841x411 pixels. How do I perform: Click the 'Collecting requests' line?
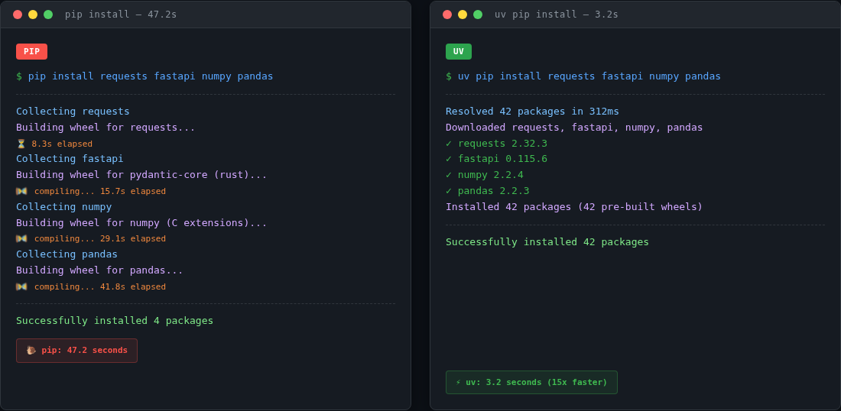coord(73,112)
